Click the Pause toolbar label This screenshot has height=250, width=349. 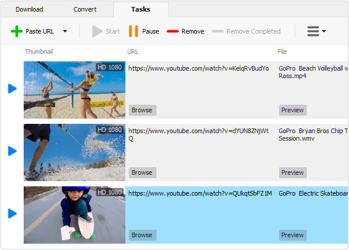150,31
